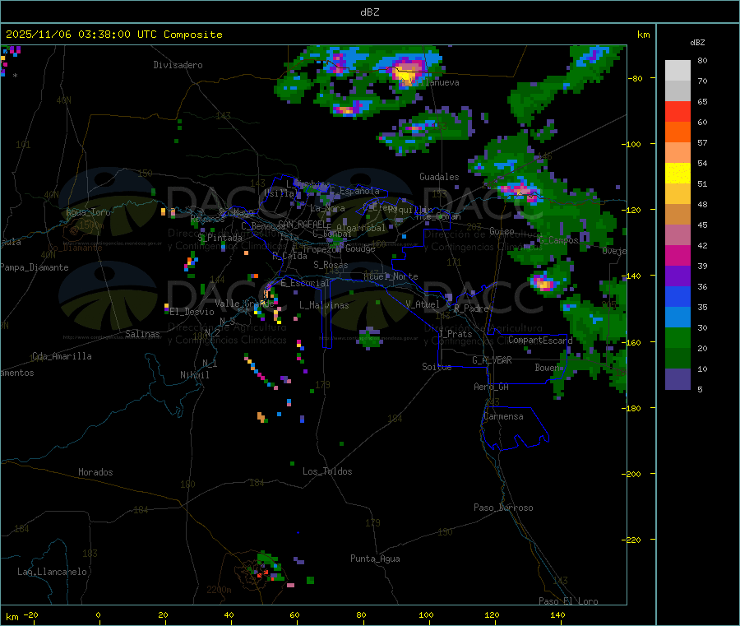This screenshot has width=740, height=626.
Task: Pick the dark green 20 dBZ swatch
Action: [x=678, y=359]
